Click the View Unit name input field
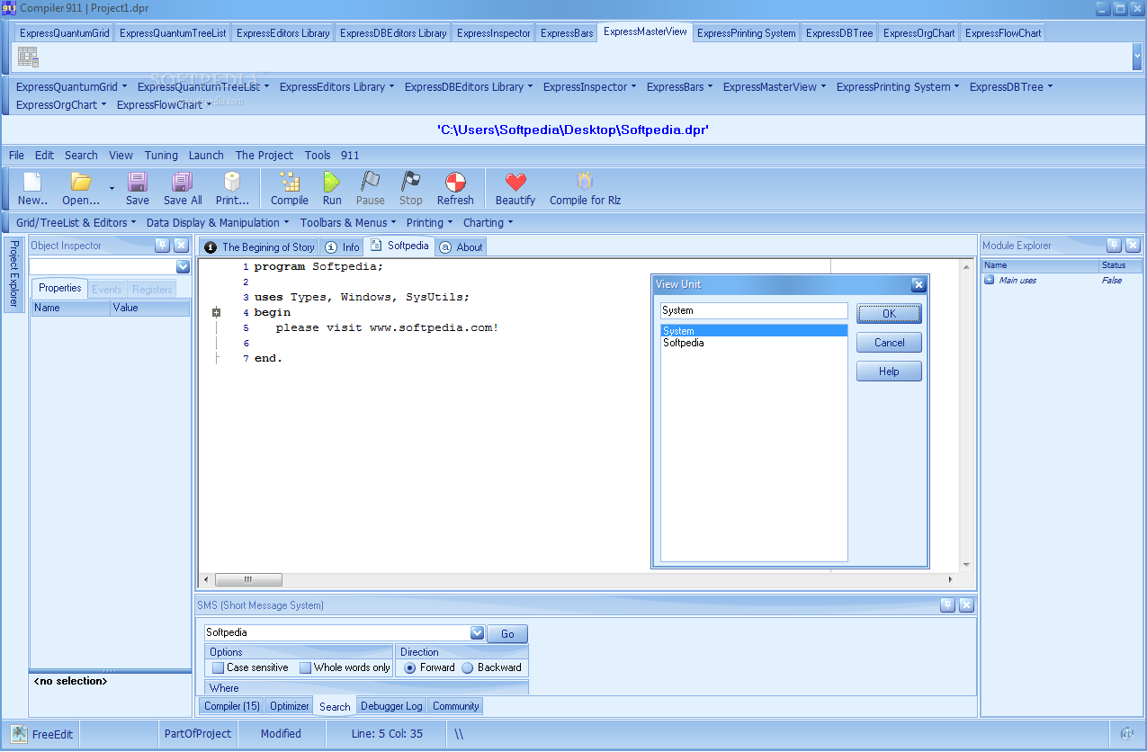Image resolution: width=1147 pixels, height=752 pixels. click(754, 310)
